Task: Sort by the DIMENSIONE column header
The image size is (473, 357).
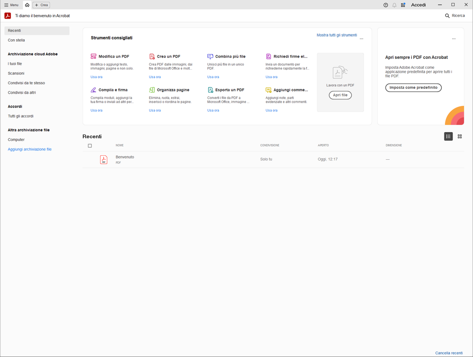Action: click(x=393, y=145)
